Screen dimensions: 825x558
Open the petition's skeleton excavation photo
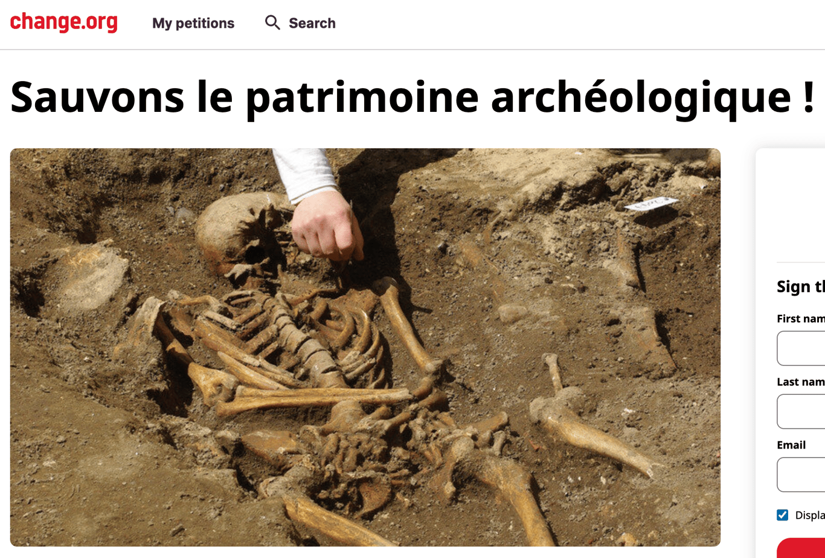365,347
